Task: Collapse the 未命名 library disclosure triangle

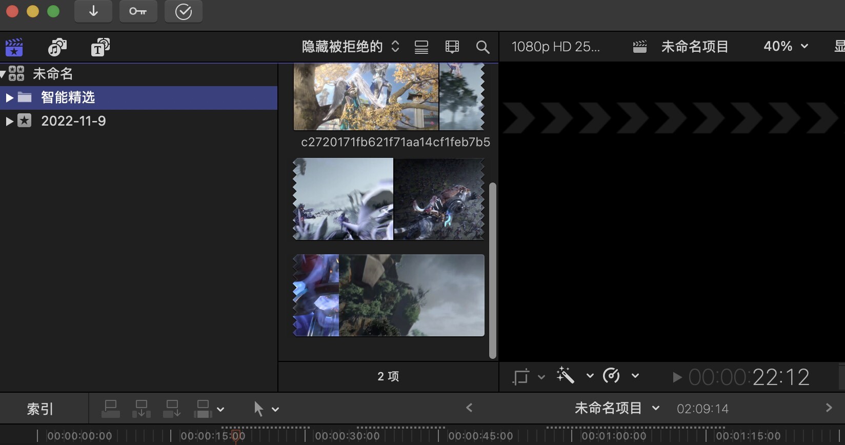Action: pyautogui.click(x=3, y=74)
